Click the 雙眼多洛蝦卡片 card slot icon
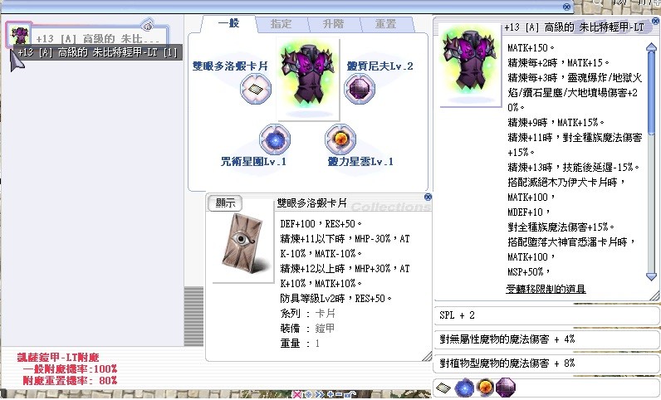The width and height of the screenshot is (661, 400). [256, 89]
